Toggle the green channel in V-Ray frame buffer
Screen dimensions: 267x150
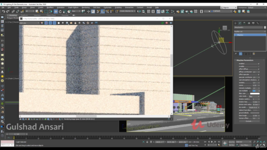pyautogui.click(x=50, y=23)
